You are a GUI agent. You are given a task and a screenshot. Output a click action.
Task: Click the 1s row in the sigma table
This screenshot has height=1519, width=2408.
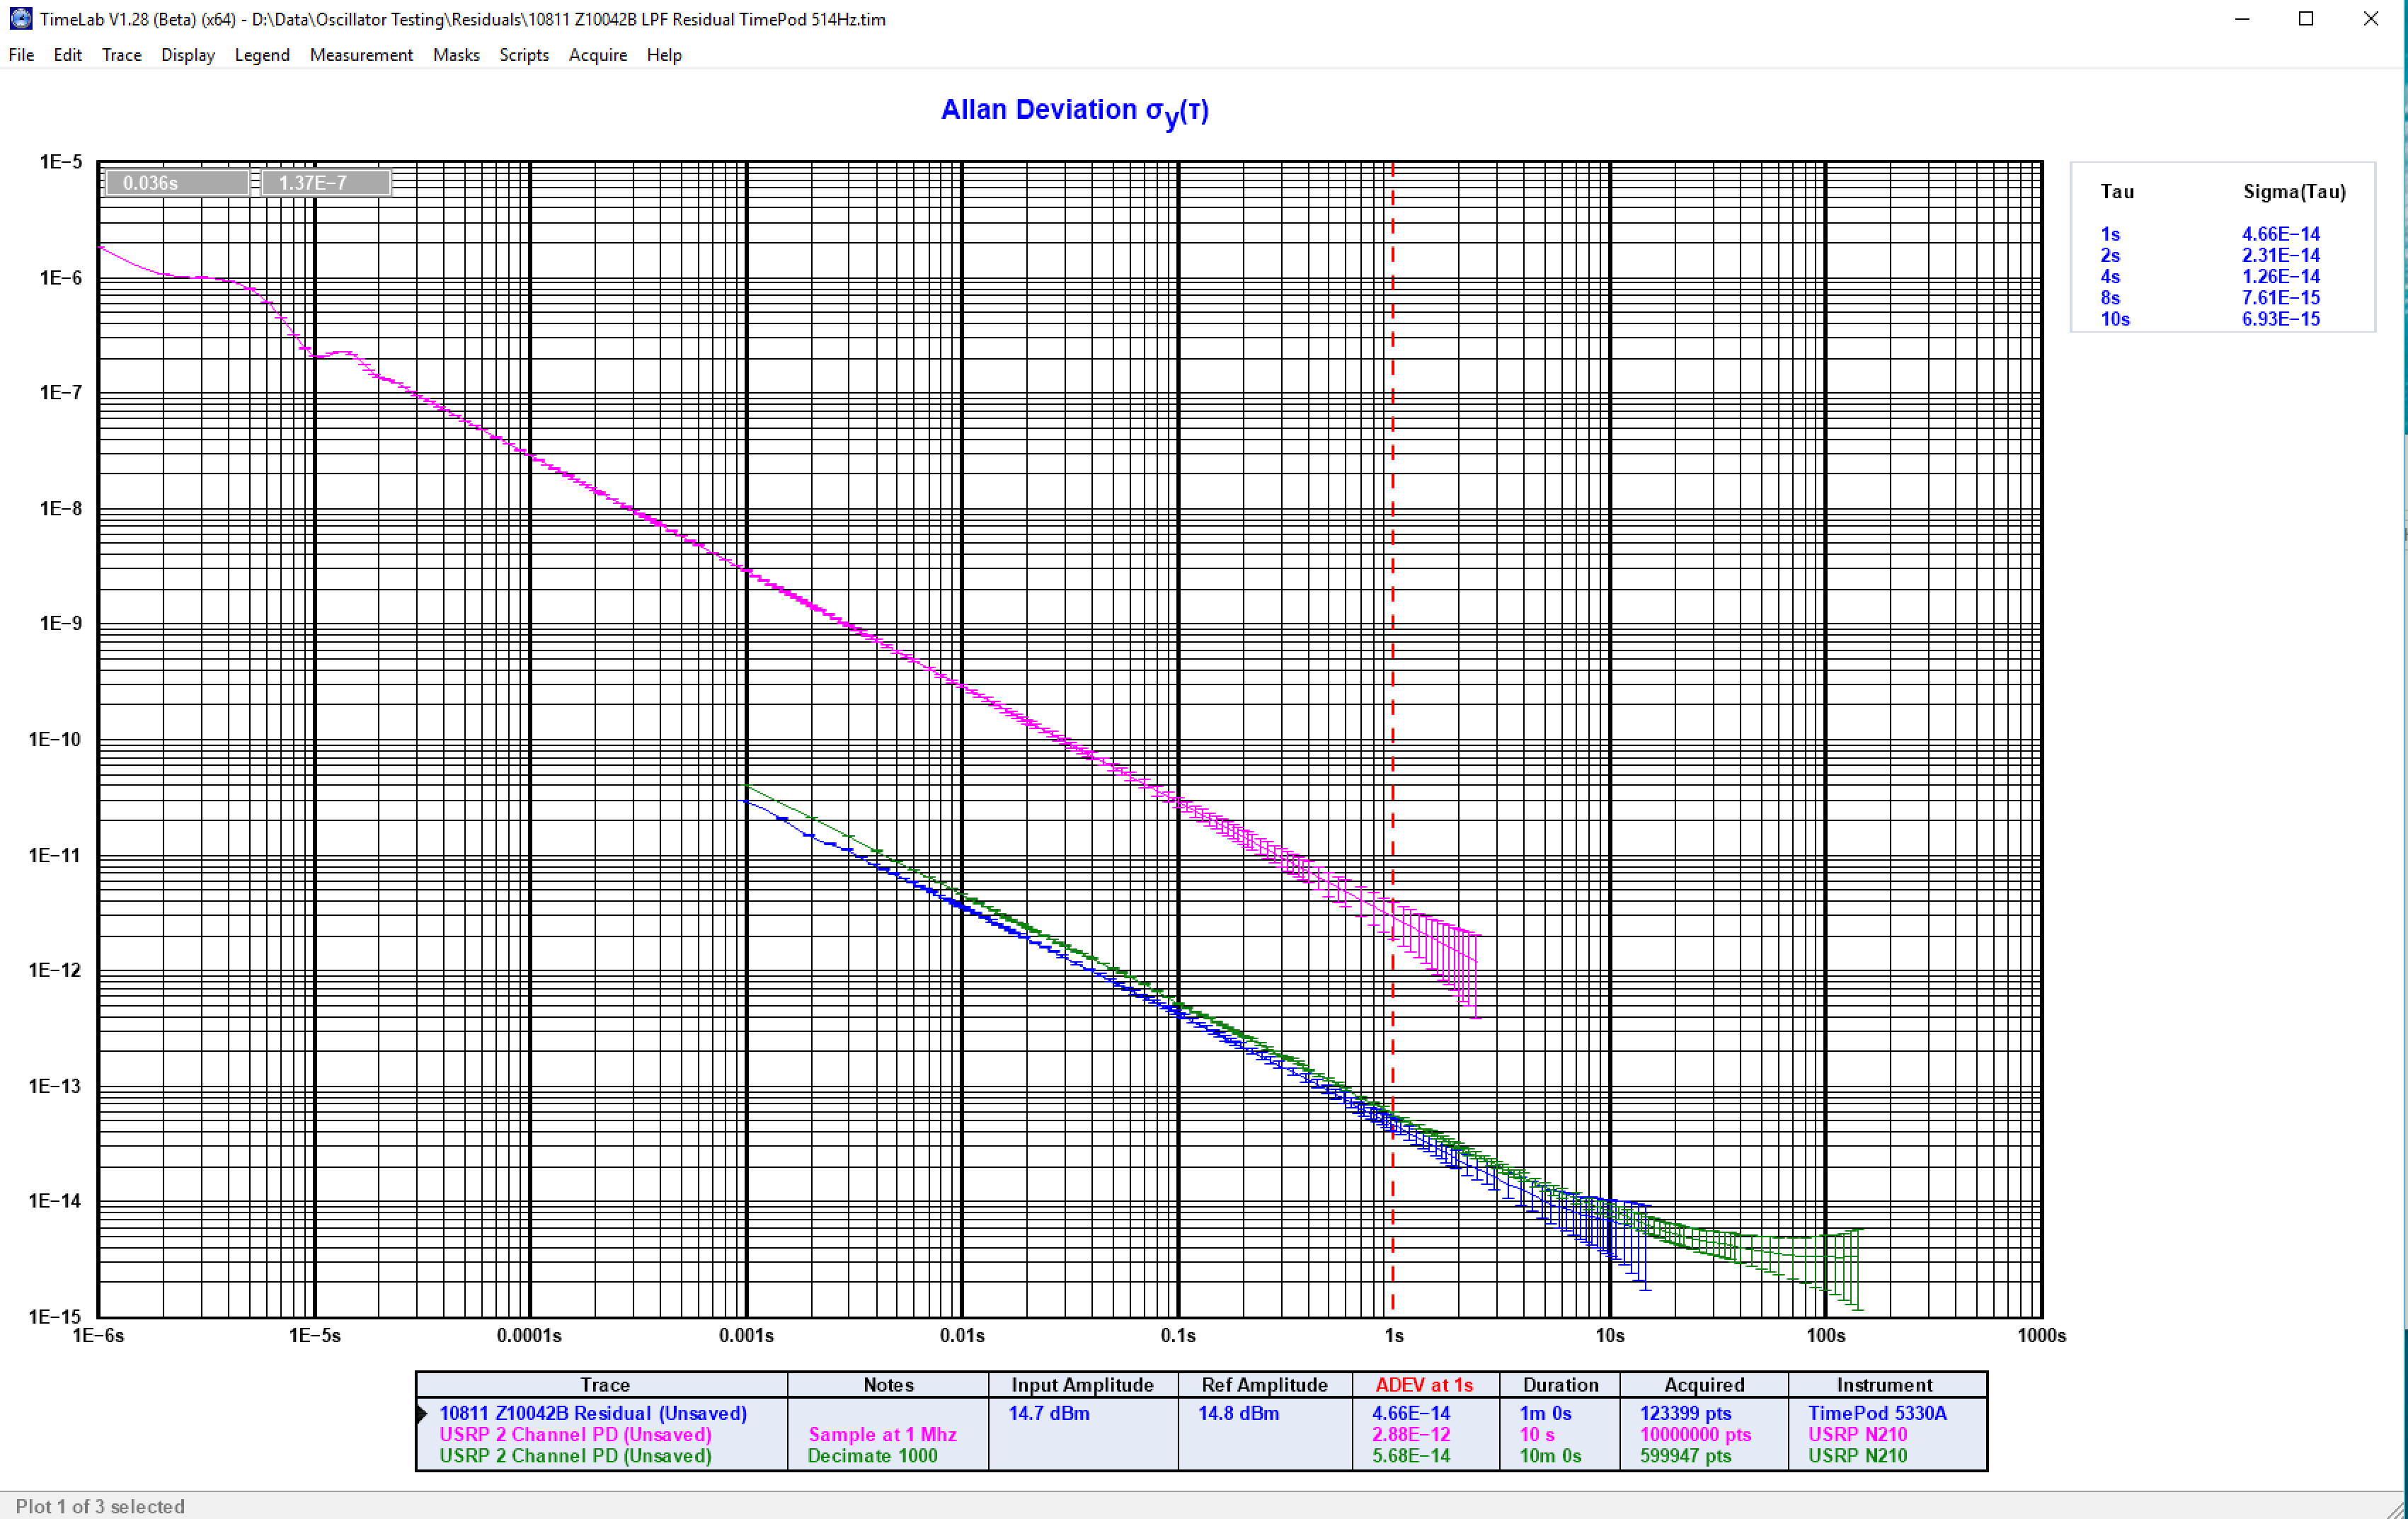(x=2210, y=234)
